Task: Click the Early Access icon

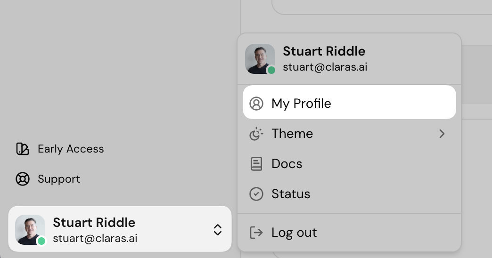Action: [23, 149]
